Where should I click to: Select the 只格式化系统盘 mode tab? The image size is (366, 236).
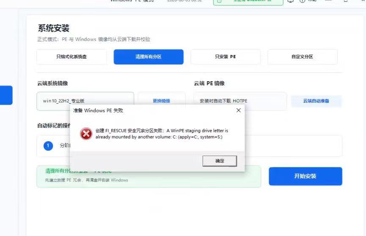pyautogui.click(x=72, y=57)
